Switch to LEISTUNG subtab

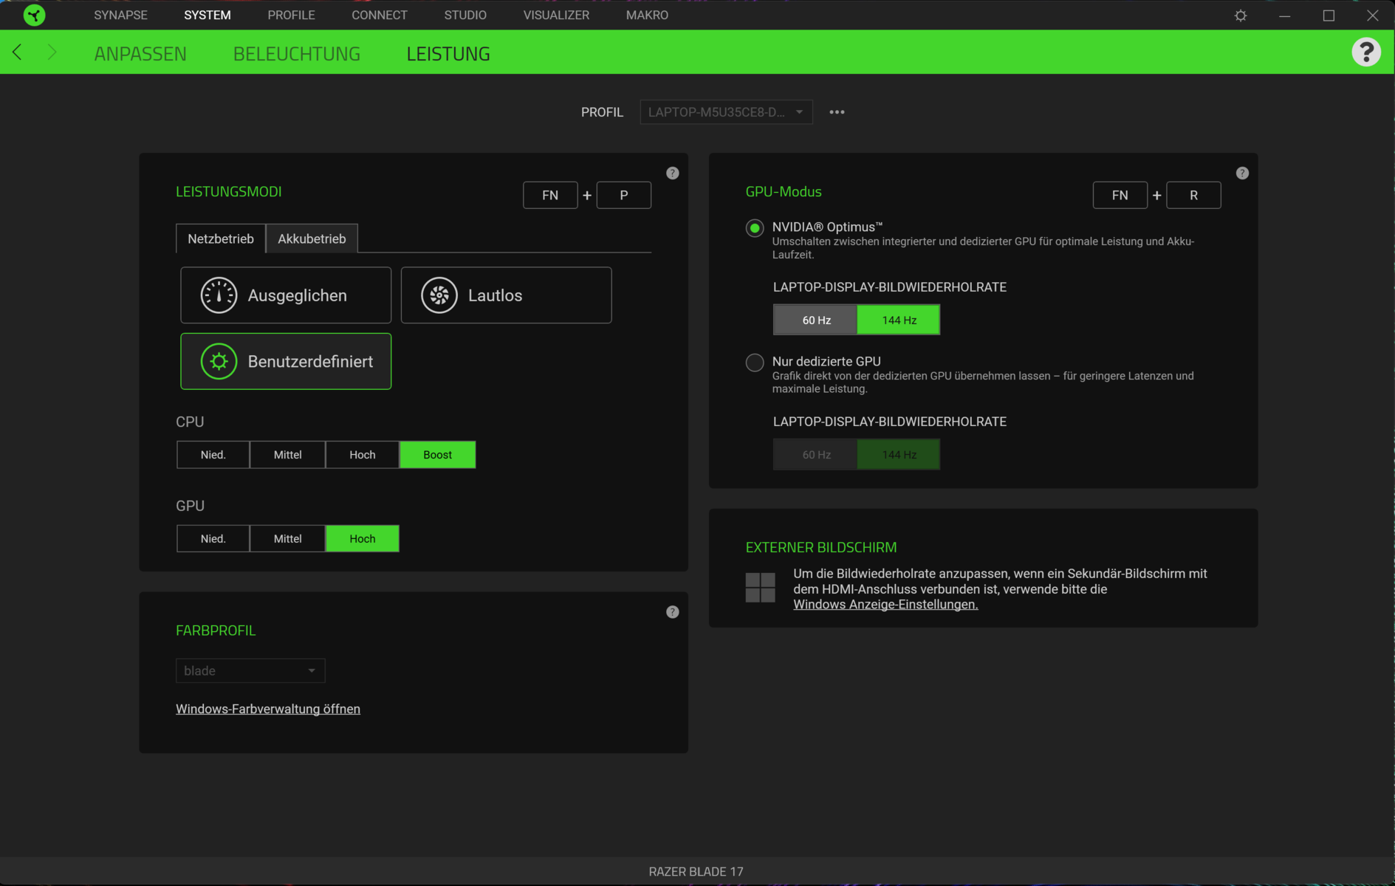[x=448, y=53]
